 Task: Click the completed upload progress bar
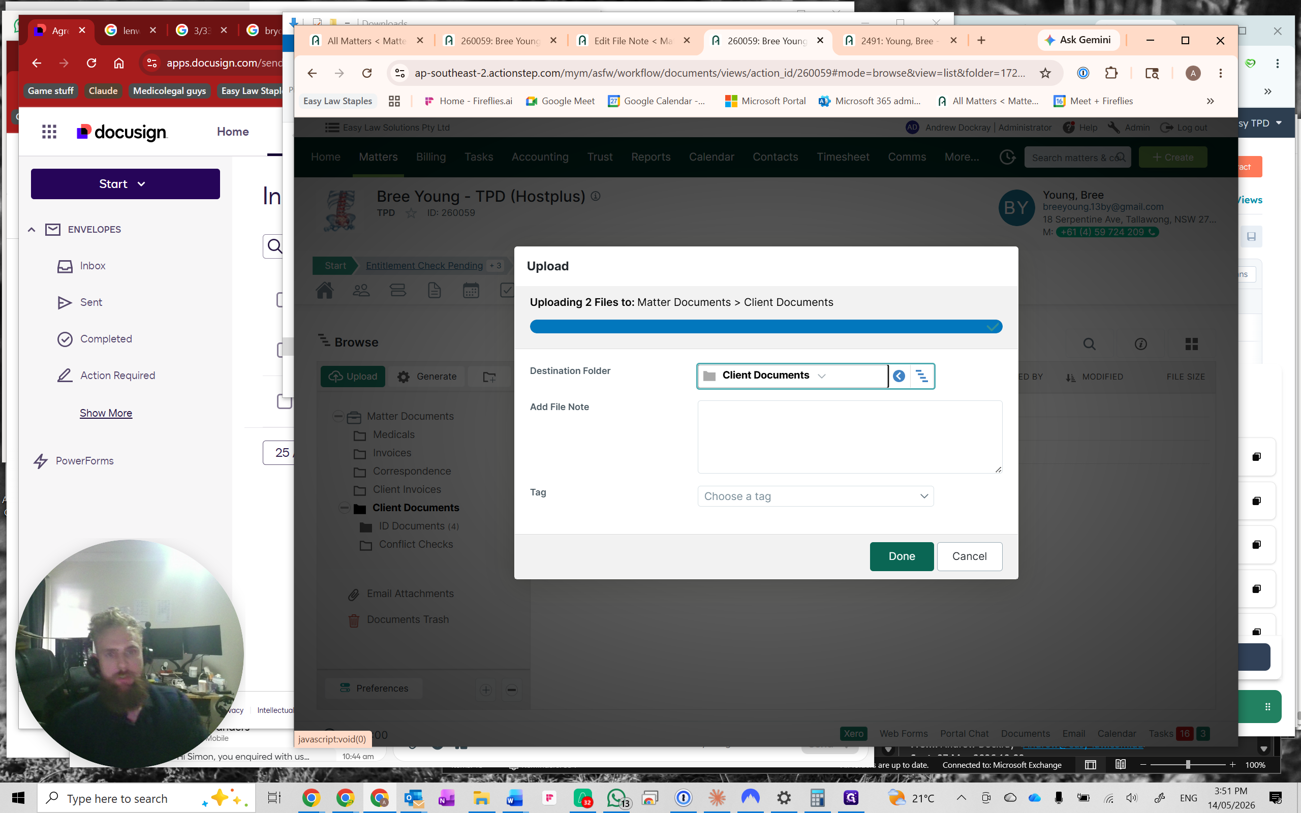[765, 326]
